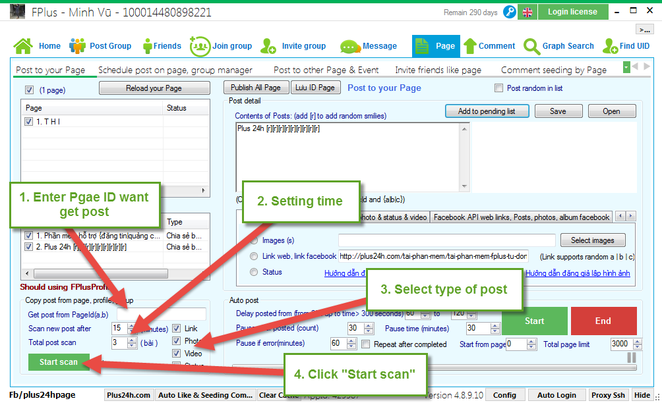Image resolution: width=662 pixels, height=403 pixels.
Task: Click the link URL input field
Action: pyautogui.click(x=433, y=256)
